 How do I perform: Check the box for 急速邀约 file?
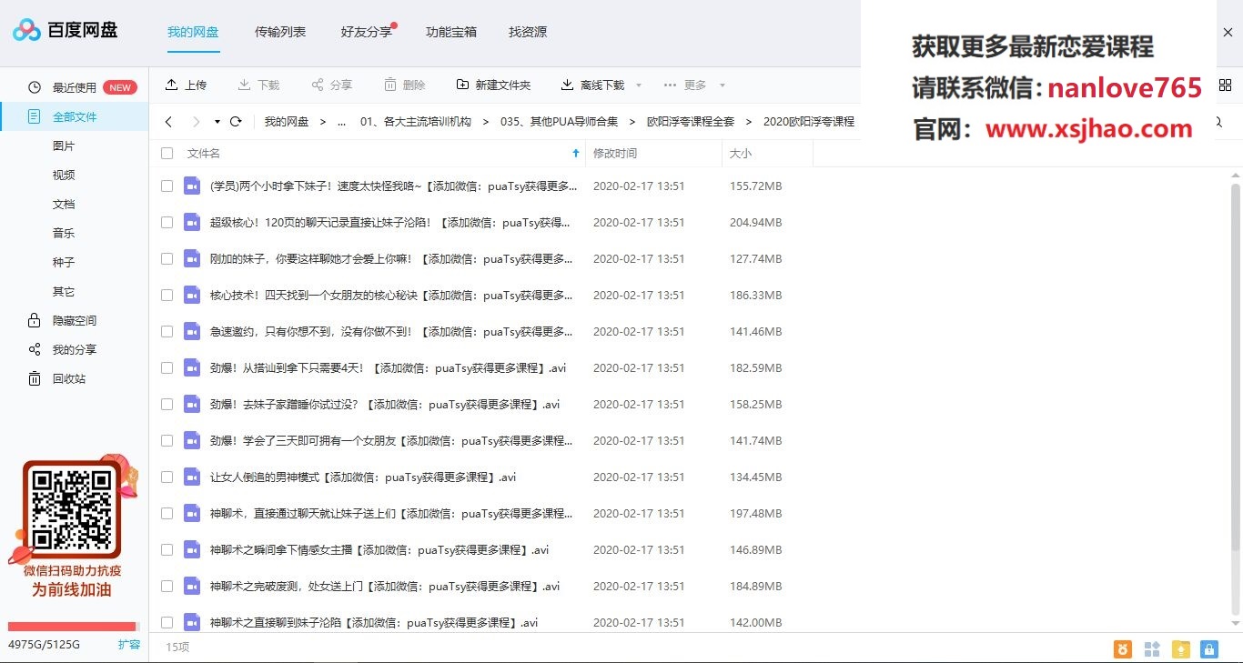click(x=167, y=331)
